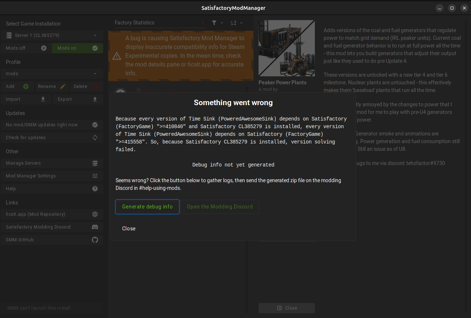Click the sliders icon beside Mod Manager Settings
471x318 pixels.
coord(95,176)
